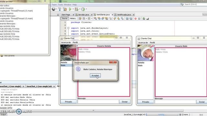Switch to the Servidor.java tab
Viewport: 207px width, 116px height.
[x=83, y=15]
